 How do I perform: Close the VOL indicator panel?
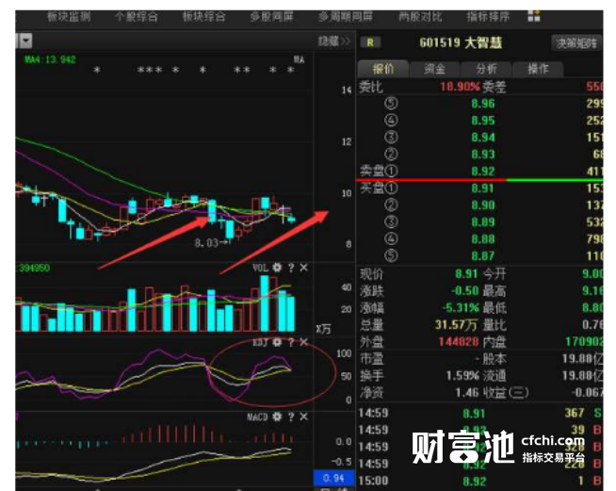(x=303, y=268)
